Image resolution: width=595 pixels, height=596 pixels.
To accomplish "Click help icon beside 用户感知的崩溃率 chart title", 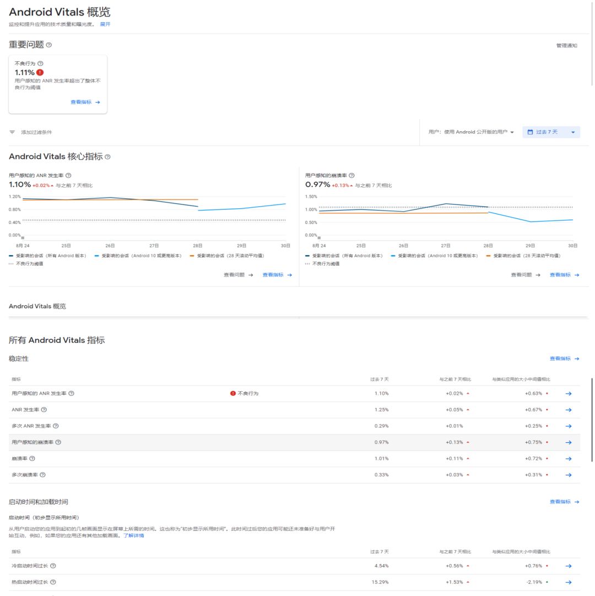I will tap(352, 175).
